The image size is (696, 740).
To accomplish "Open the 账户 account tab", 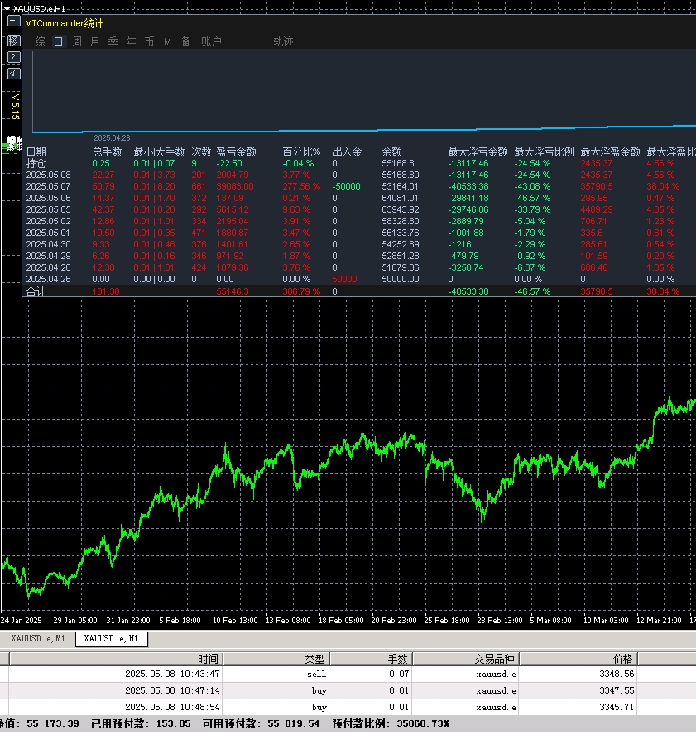I will click(211, 41).
